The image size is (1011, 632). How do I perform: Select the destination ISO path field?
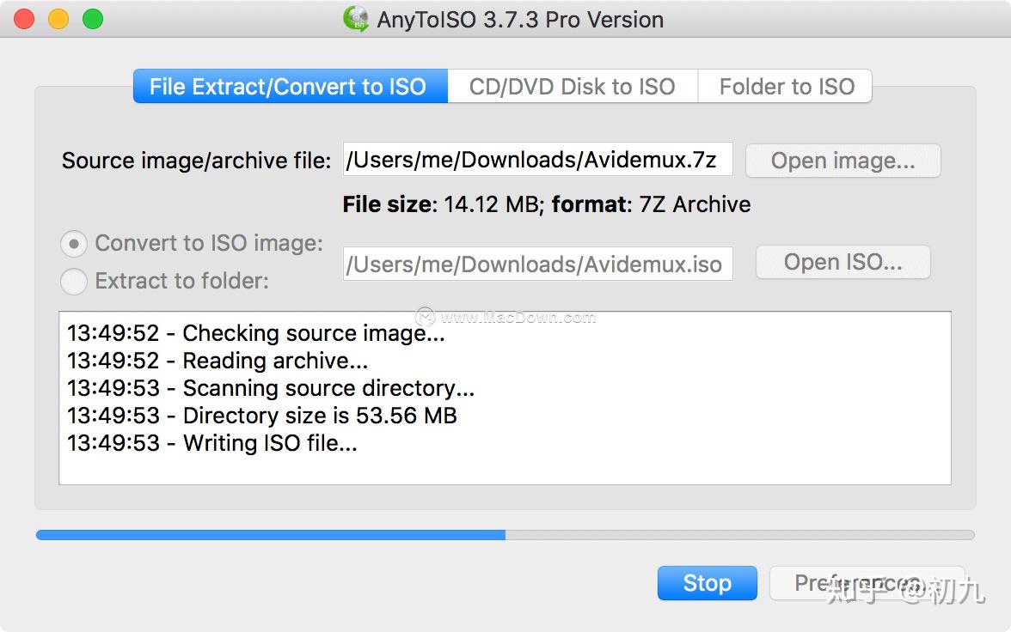(x=537, y=264)
